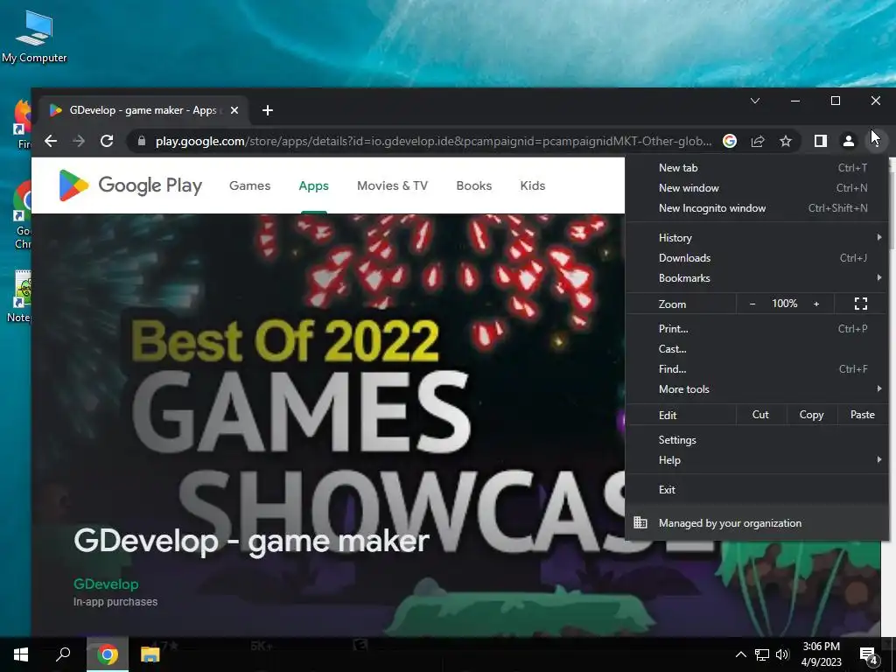Select Cast from the menu
Screen dimensions: 896x672
[757, 348]
